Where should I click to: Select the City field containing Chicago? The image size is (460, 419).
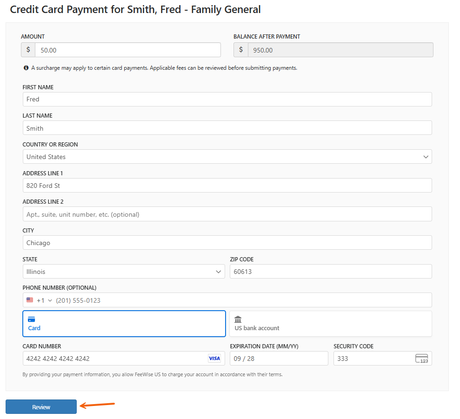point(227,243)
